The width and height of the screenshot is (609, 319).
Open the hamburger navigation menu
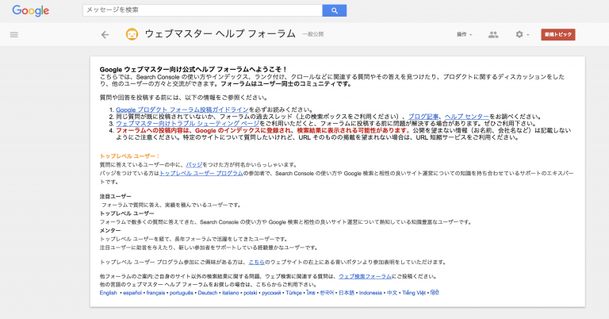point(14,35)
